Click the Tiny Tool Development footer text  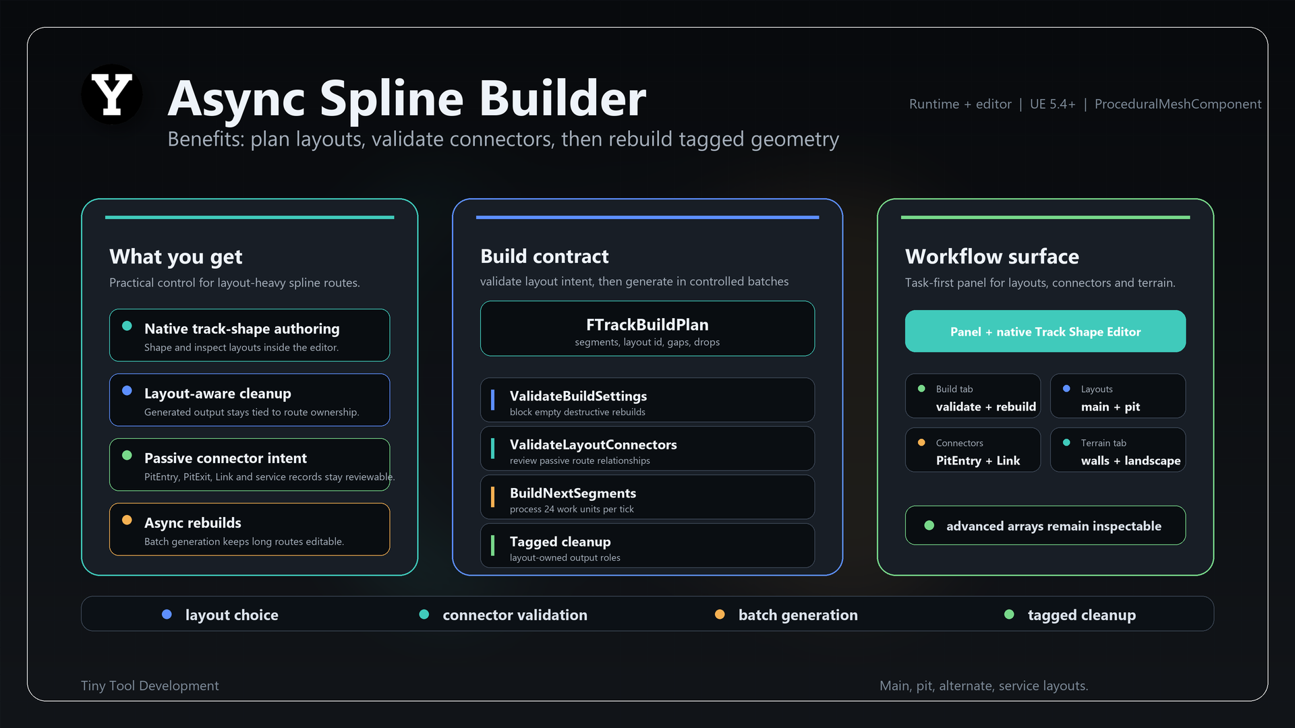tap(150, 686)
